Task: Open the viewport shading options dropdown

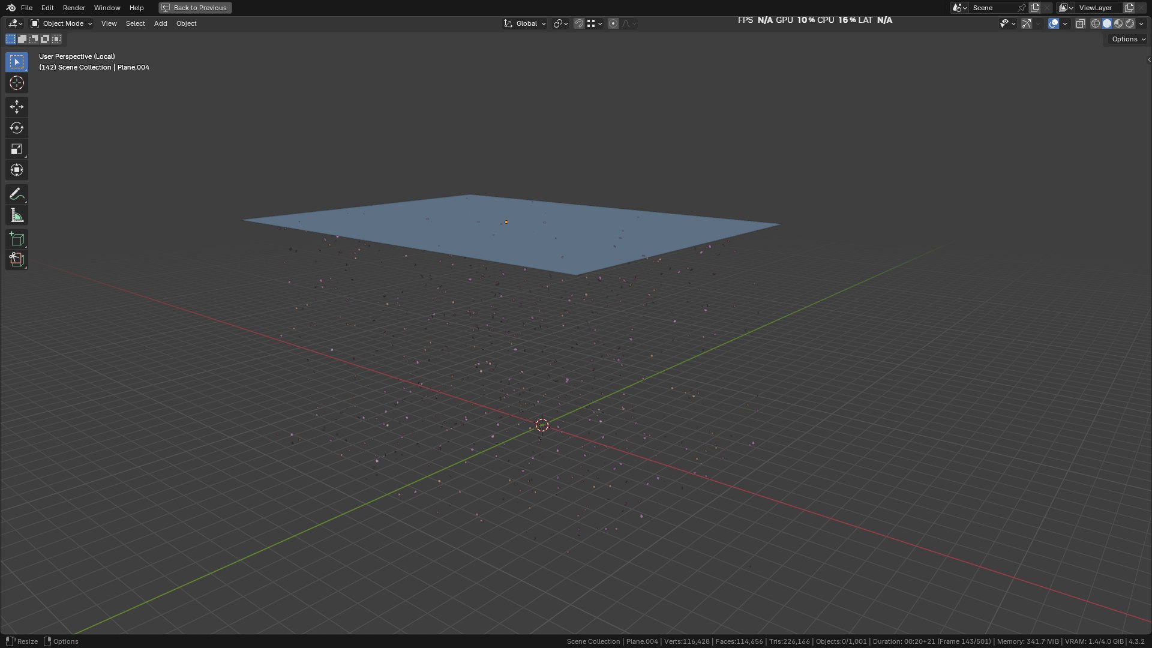Action: point(1141,23)
